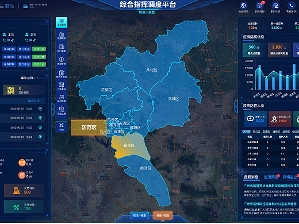The width and height of the screenshot is (299, 224).
Task: Open the telephone dispatch icon in header
Action: click(x=292, y=6)
